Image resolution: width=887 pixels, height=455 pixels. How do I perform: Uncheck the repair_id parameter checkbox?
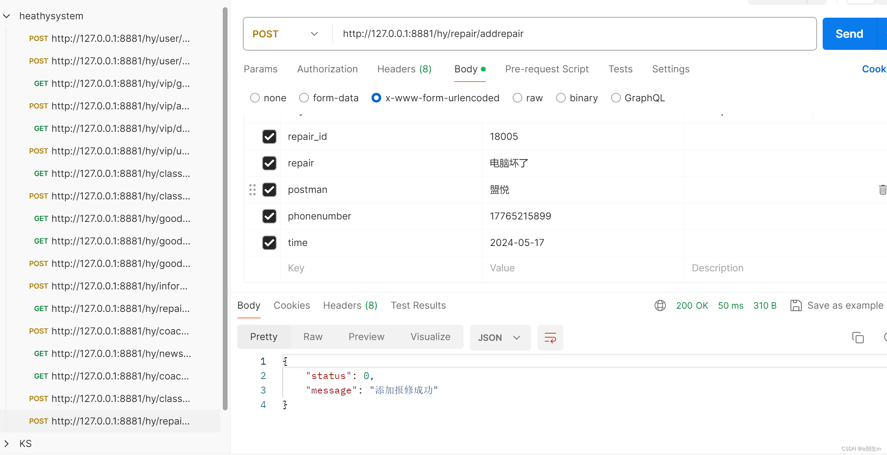coord(269,137)
